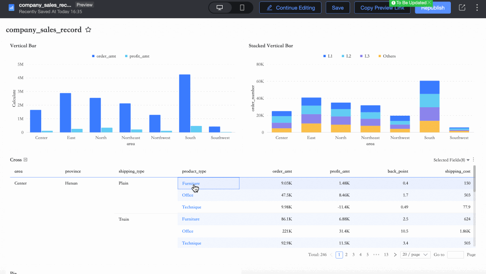Image resolution: width=486 pixels, height=274 pixels.
Task: Expand collapsed pagination ellipsis pages
Action: coord(376,255)
